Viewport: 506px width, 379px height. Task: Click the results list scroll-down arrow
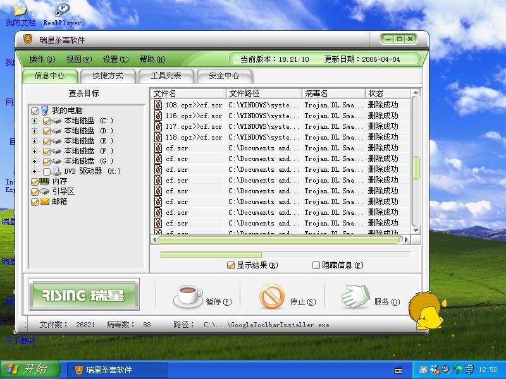coord(416,231)
